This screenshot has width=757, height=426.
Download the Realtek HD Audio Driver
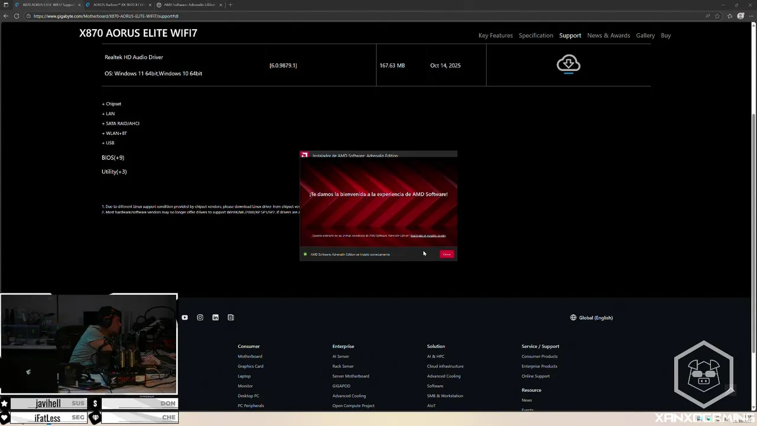pyautogui.click(x=568, y=63)
